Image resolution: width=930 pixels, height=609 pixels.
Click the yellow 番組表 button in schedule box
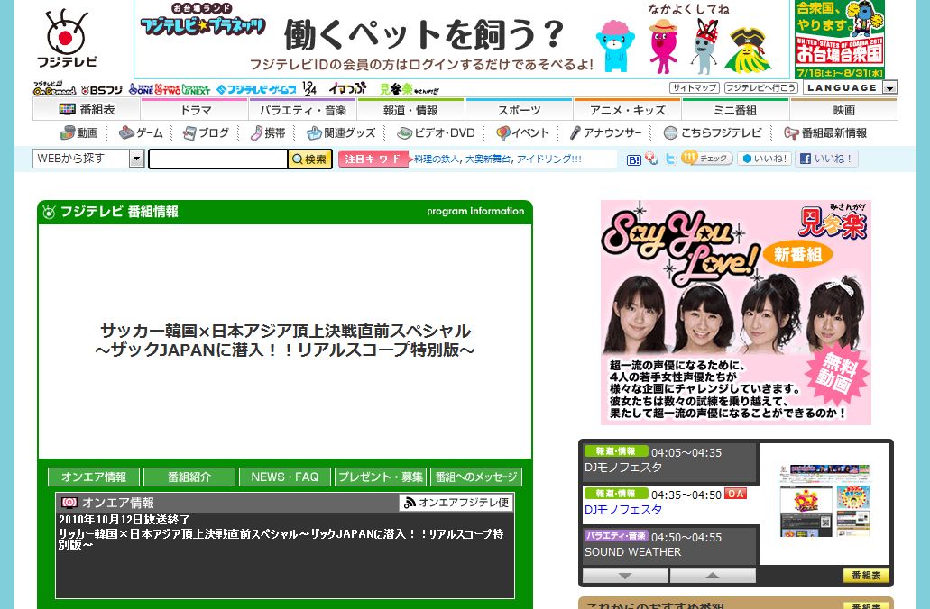866,576
